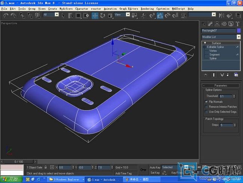Click the Undo arrow in main toolbar
Image resolution: width=243 pixels, height=183 pixels.
click(x=6, y=15)
